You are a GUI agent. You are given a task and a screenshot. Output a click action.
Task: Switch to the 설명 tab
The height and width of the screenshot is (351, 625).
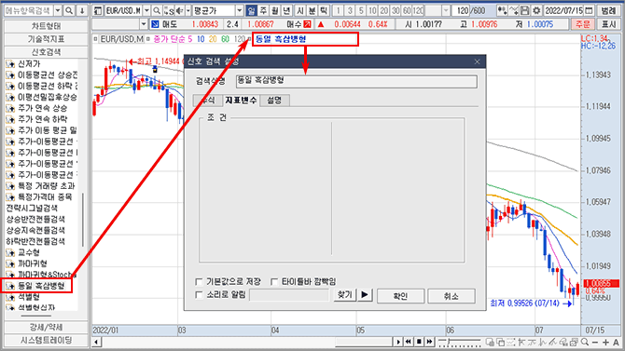click(274, 101)
